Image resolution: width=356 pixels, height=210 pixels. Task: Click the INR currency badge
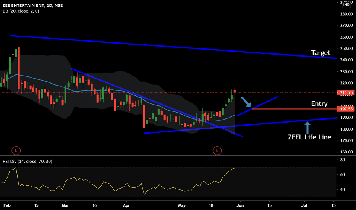point(346,5)
